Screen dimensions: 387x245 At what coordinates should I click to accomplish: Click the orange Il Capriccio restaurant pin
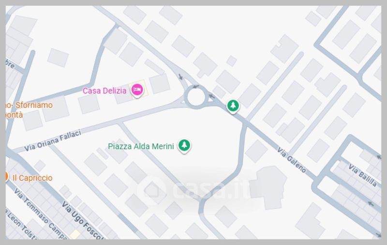pos(6,176)
